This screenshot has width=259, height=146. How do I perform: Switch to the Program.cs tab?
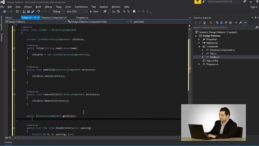(x=82, y=17)
